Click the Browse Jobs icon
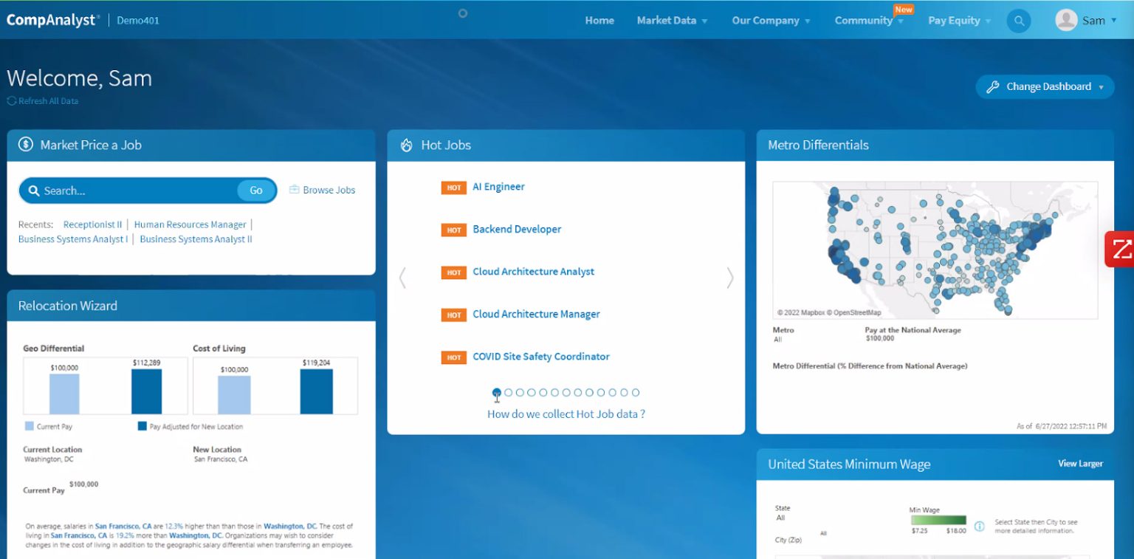Image resolution: width=1134 pixels, height=559 pixels. click(x=295, y=189)
